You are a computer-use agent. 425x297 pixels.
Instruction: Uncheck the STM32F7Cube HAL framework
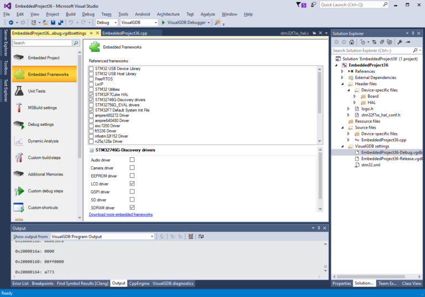(x=91, y=94)
